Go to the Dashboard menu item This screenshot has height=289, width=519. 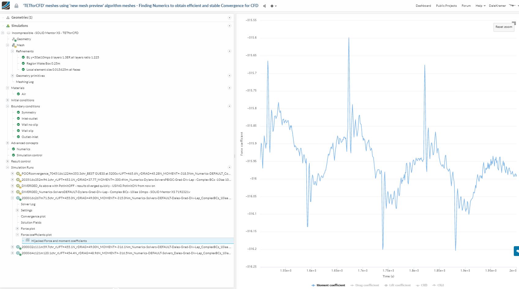(x=423, y=6)
